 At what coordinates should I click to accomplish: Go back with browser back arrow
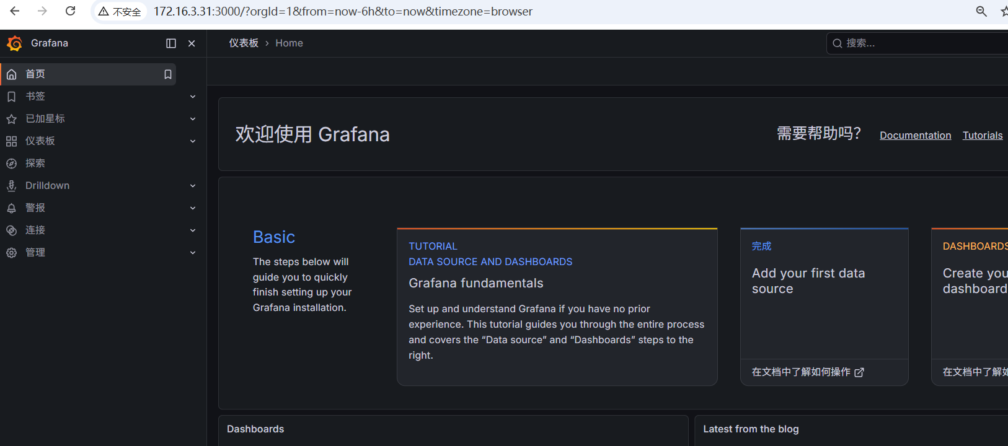pyautogui.click(x=15, y=11)
